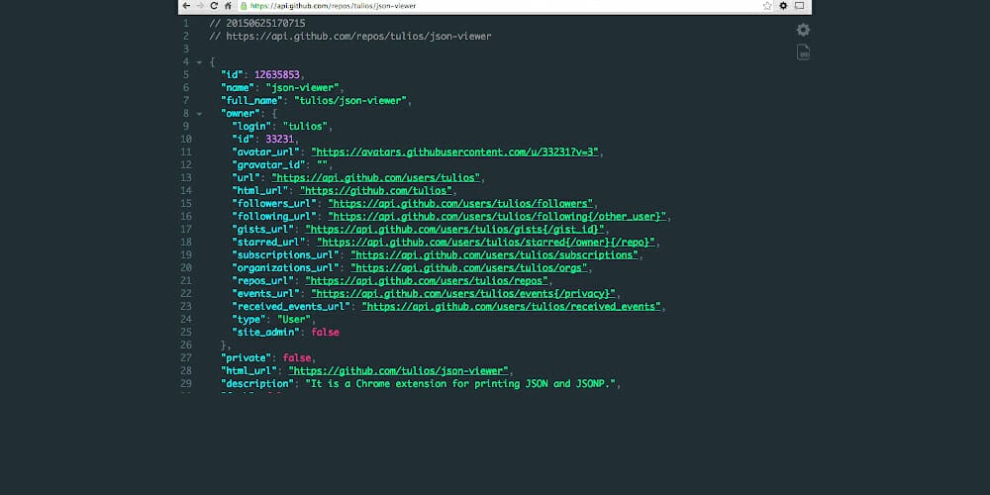This screenshot has width=990, height=495.
Task: Open the github.com/tulios/json-viewer repository link
Action: [398, 370]
